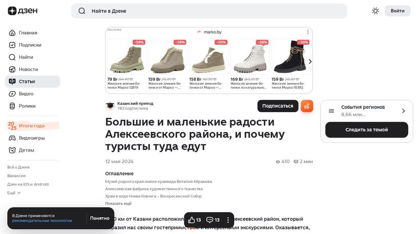This screenshot has width=418, height=234.
Task: Go to Видео section
Action: click(x=26, y=94)
